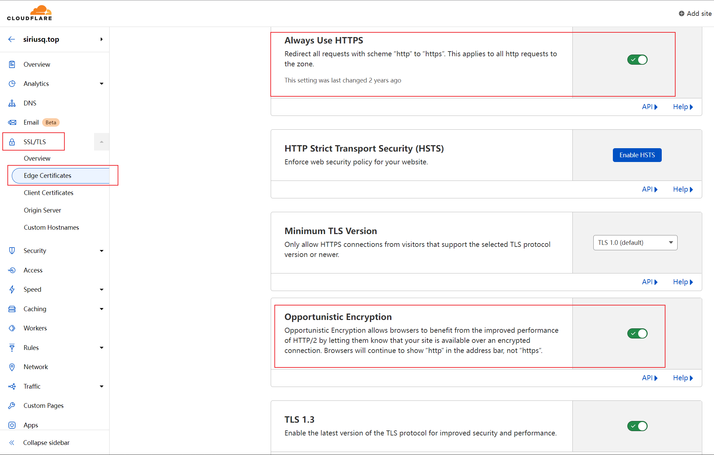The width and height of the screenshot is (714, 455).
Task: Click Add site in the top bar
Action: point(695,13)
